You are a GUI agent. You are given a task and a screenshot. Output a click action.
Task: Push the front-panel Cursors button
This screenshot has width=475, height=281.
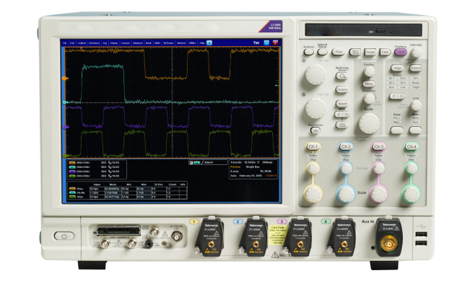click(x=342, y=90)
